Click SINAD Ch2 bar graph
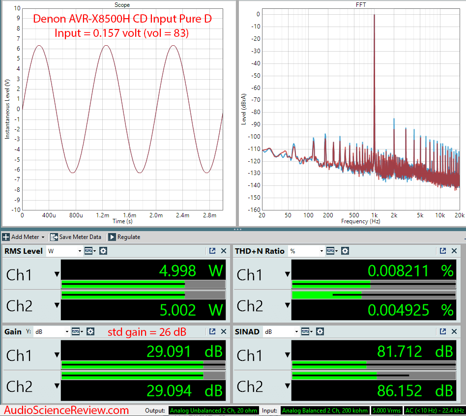466x416 pixels. pos(374,376)
